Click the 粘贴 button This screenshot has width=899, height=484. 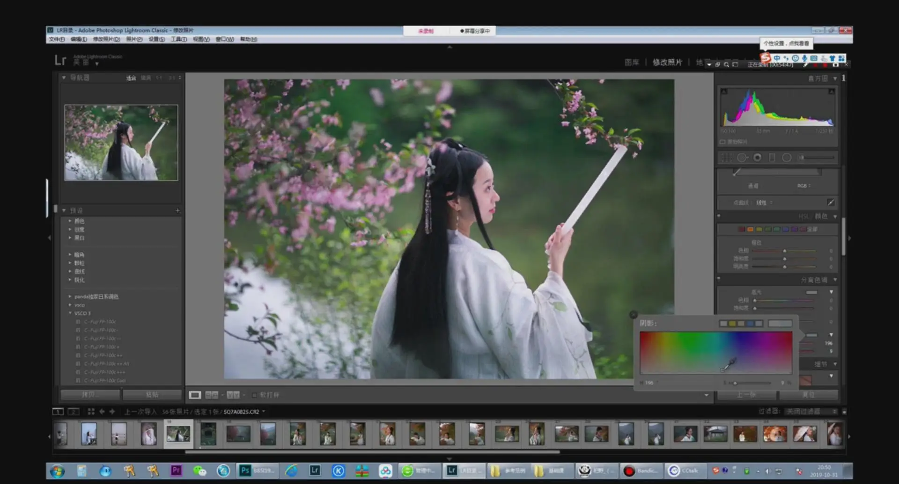tap(152, 395)
